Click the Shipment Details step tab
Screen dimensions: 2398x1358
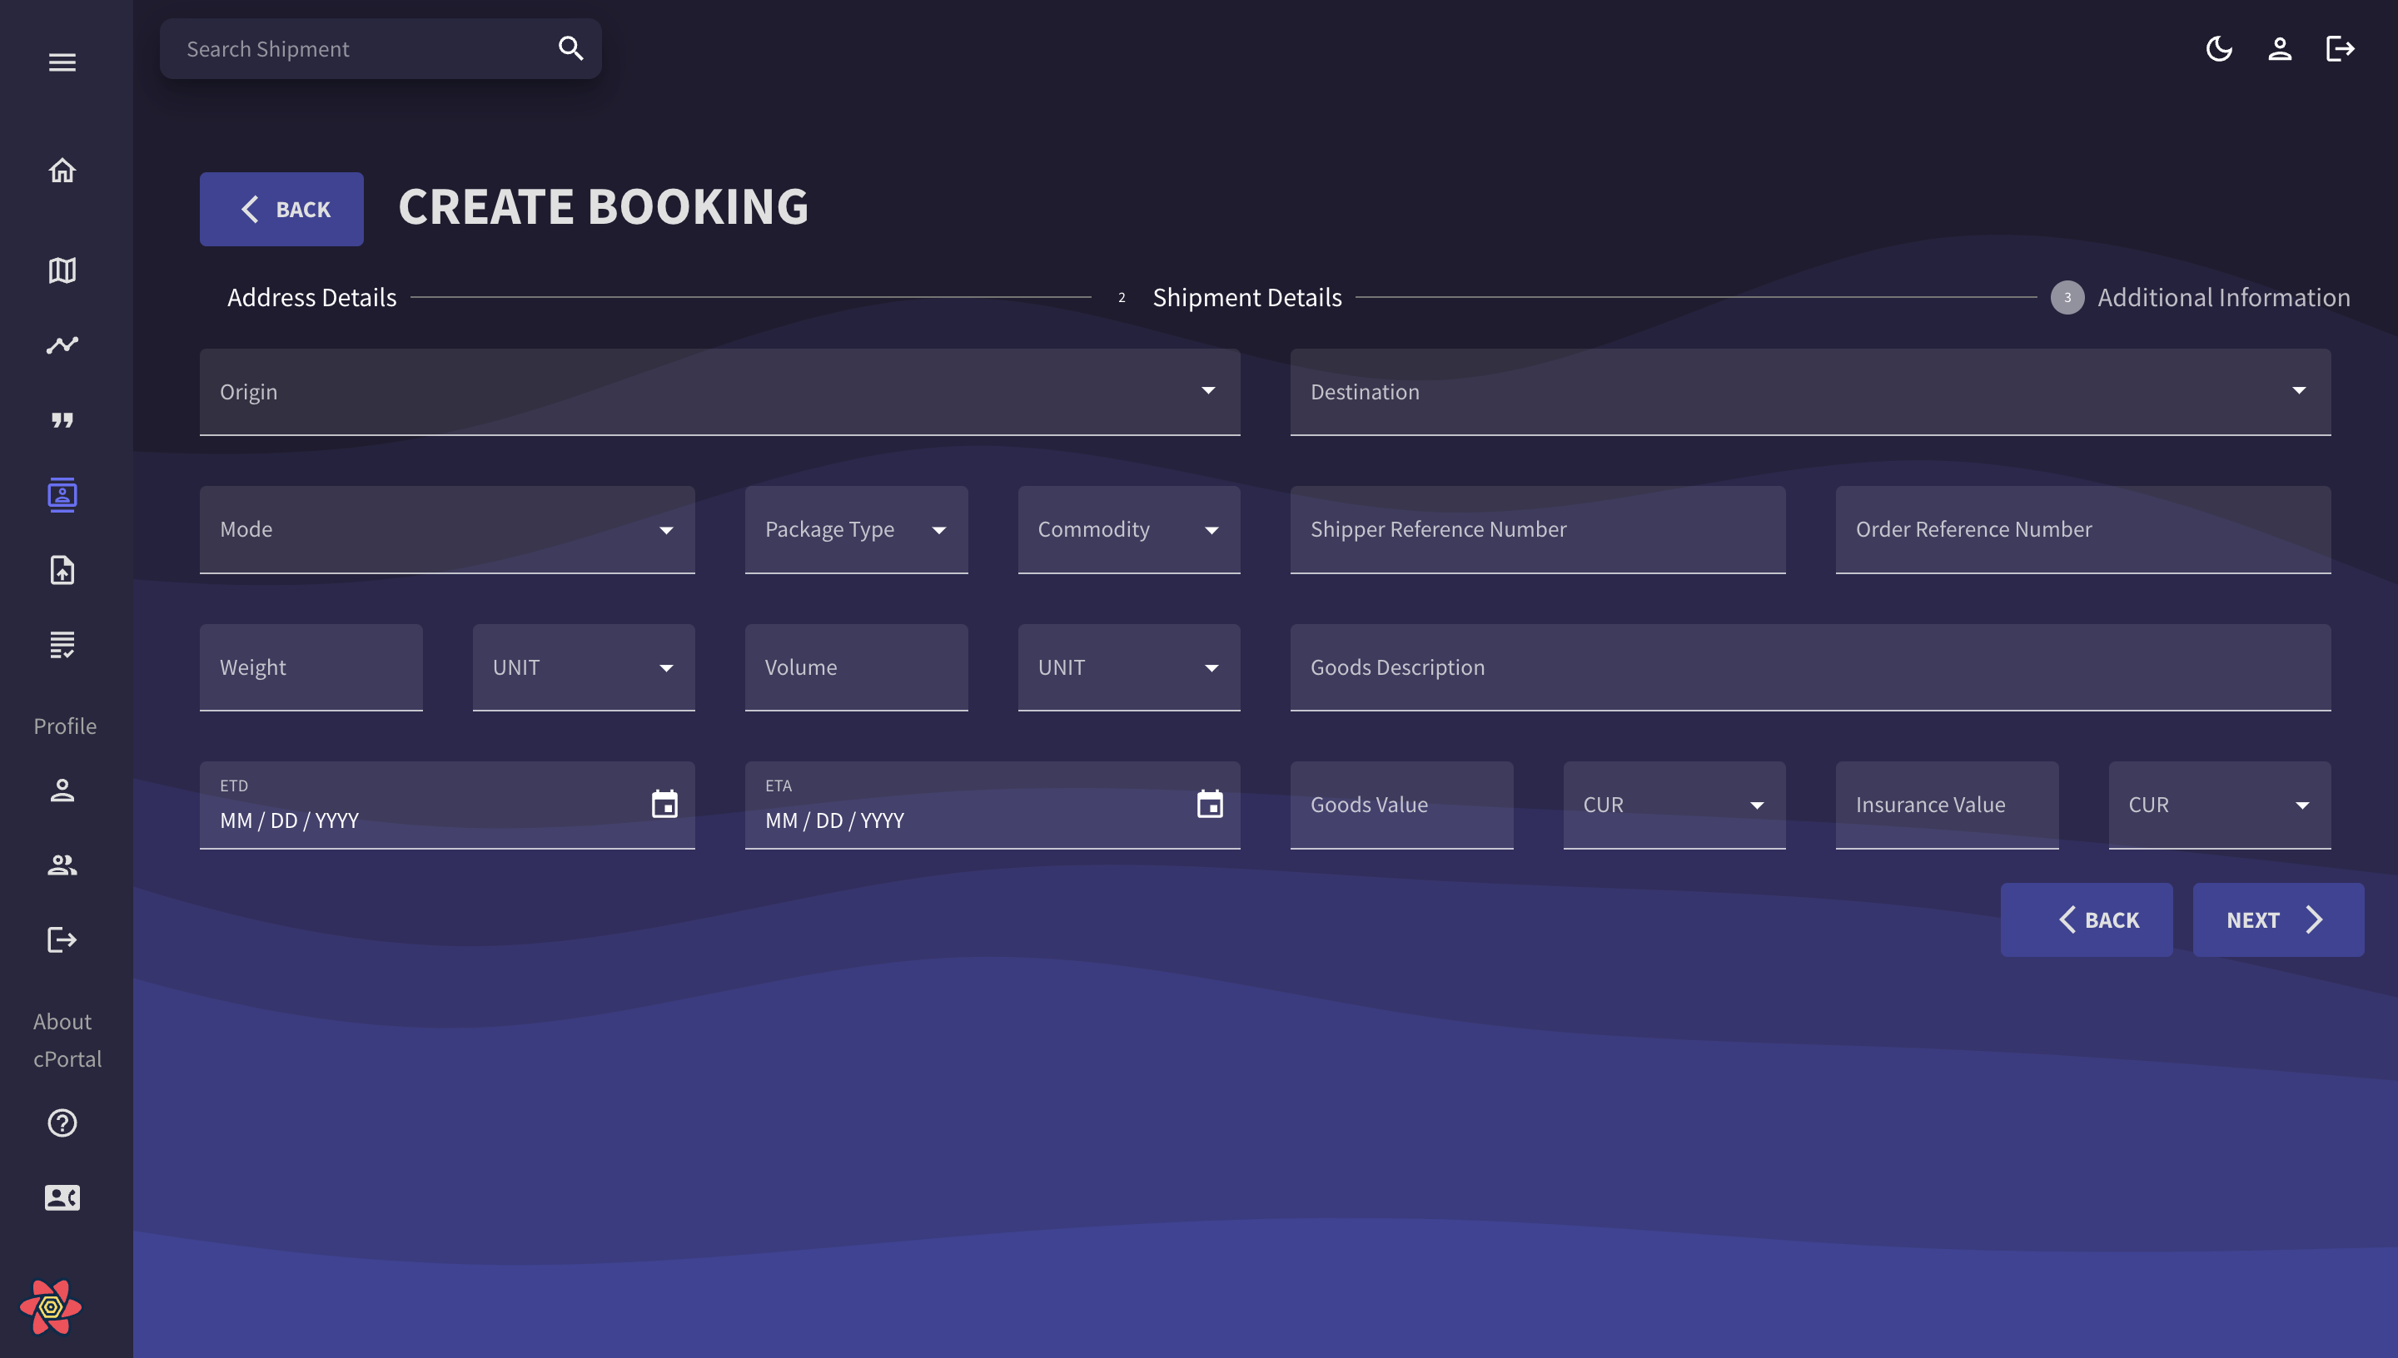1248,298
